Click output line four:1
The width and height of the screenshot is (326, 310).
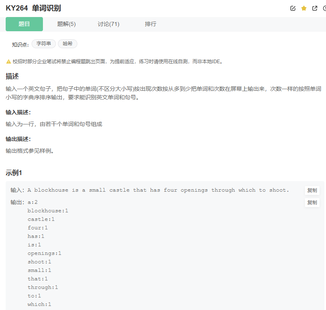[38, 228]
